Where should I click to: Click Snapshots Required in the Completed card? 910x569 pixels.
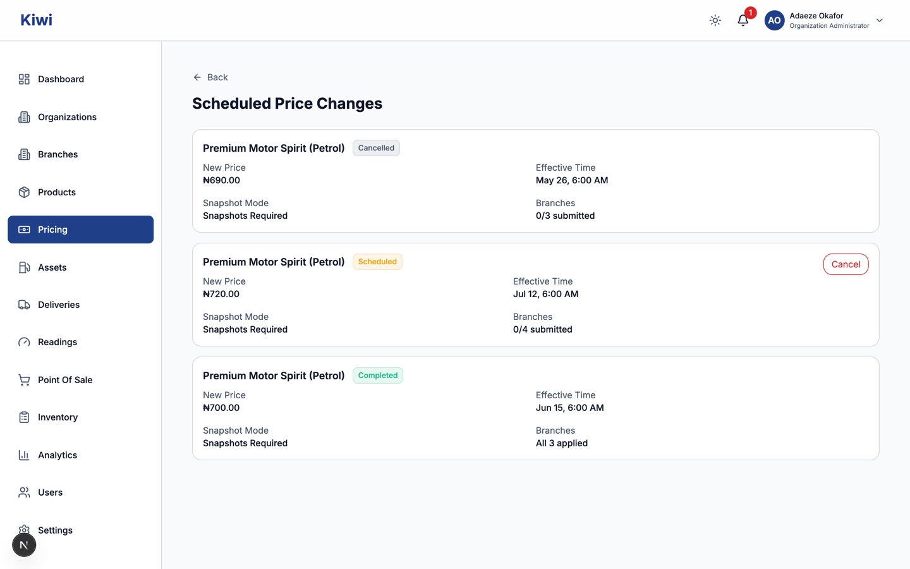tap(245, 443)
